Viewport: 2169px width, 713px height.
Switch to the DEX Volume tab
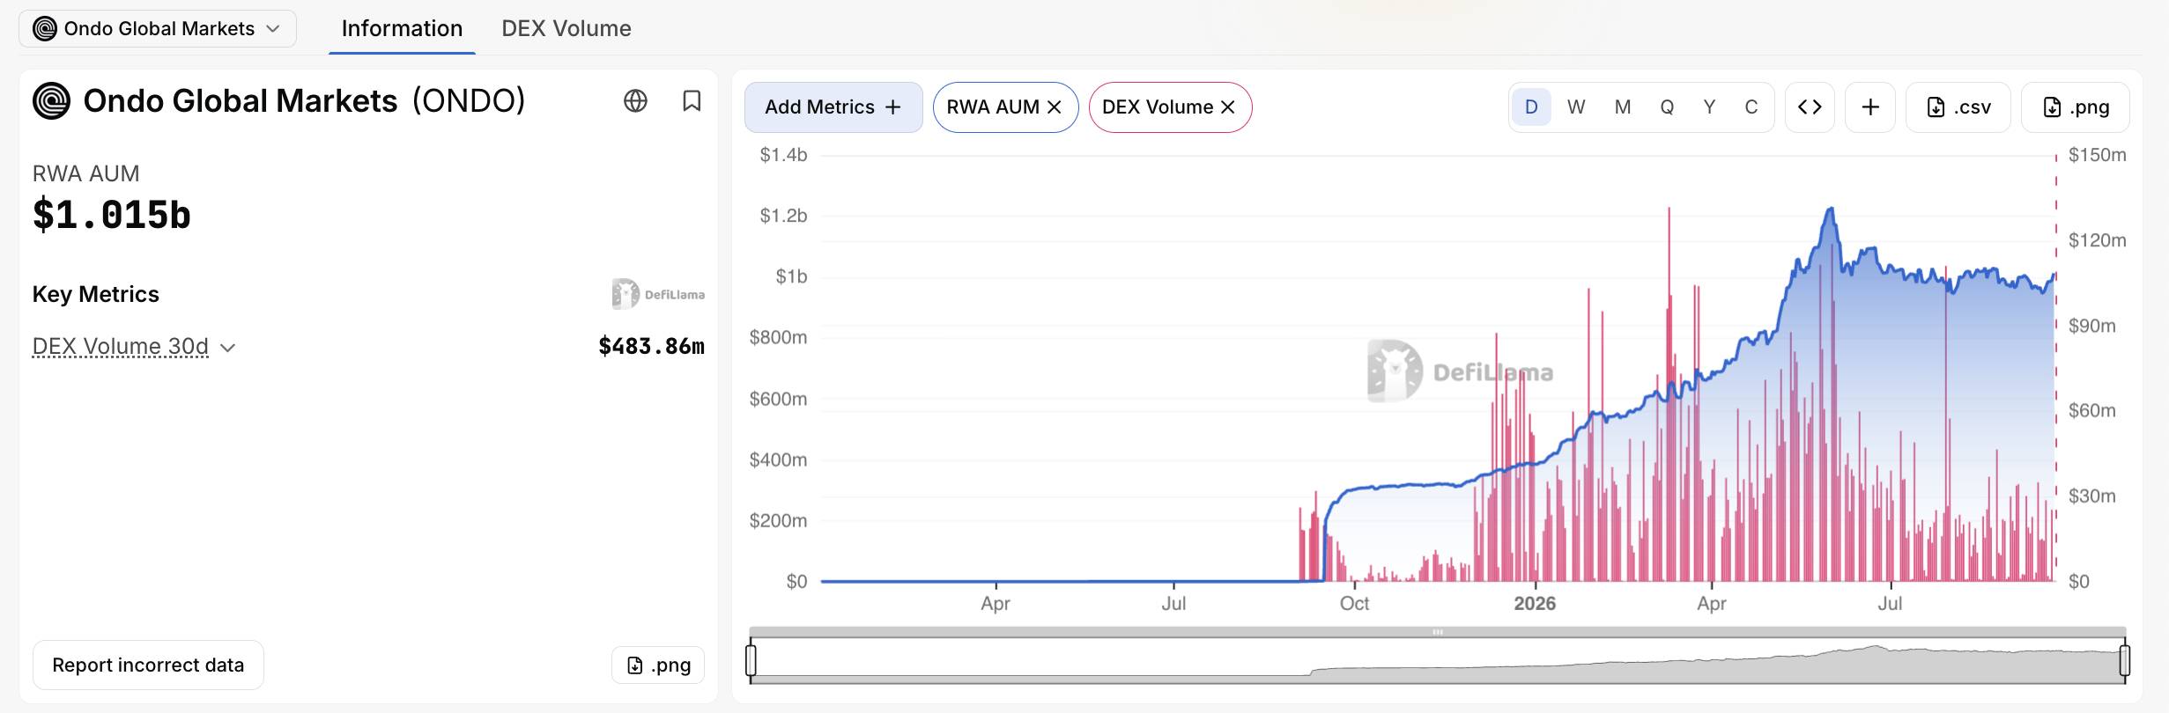tap(566, 28)
